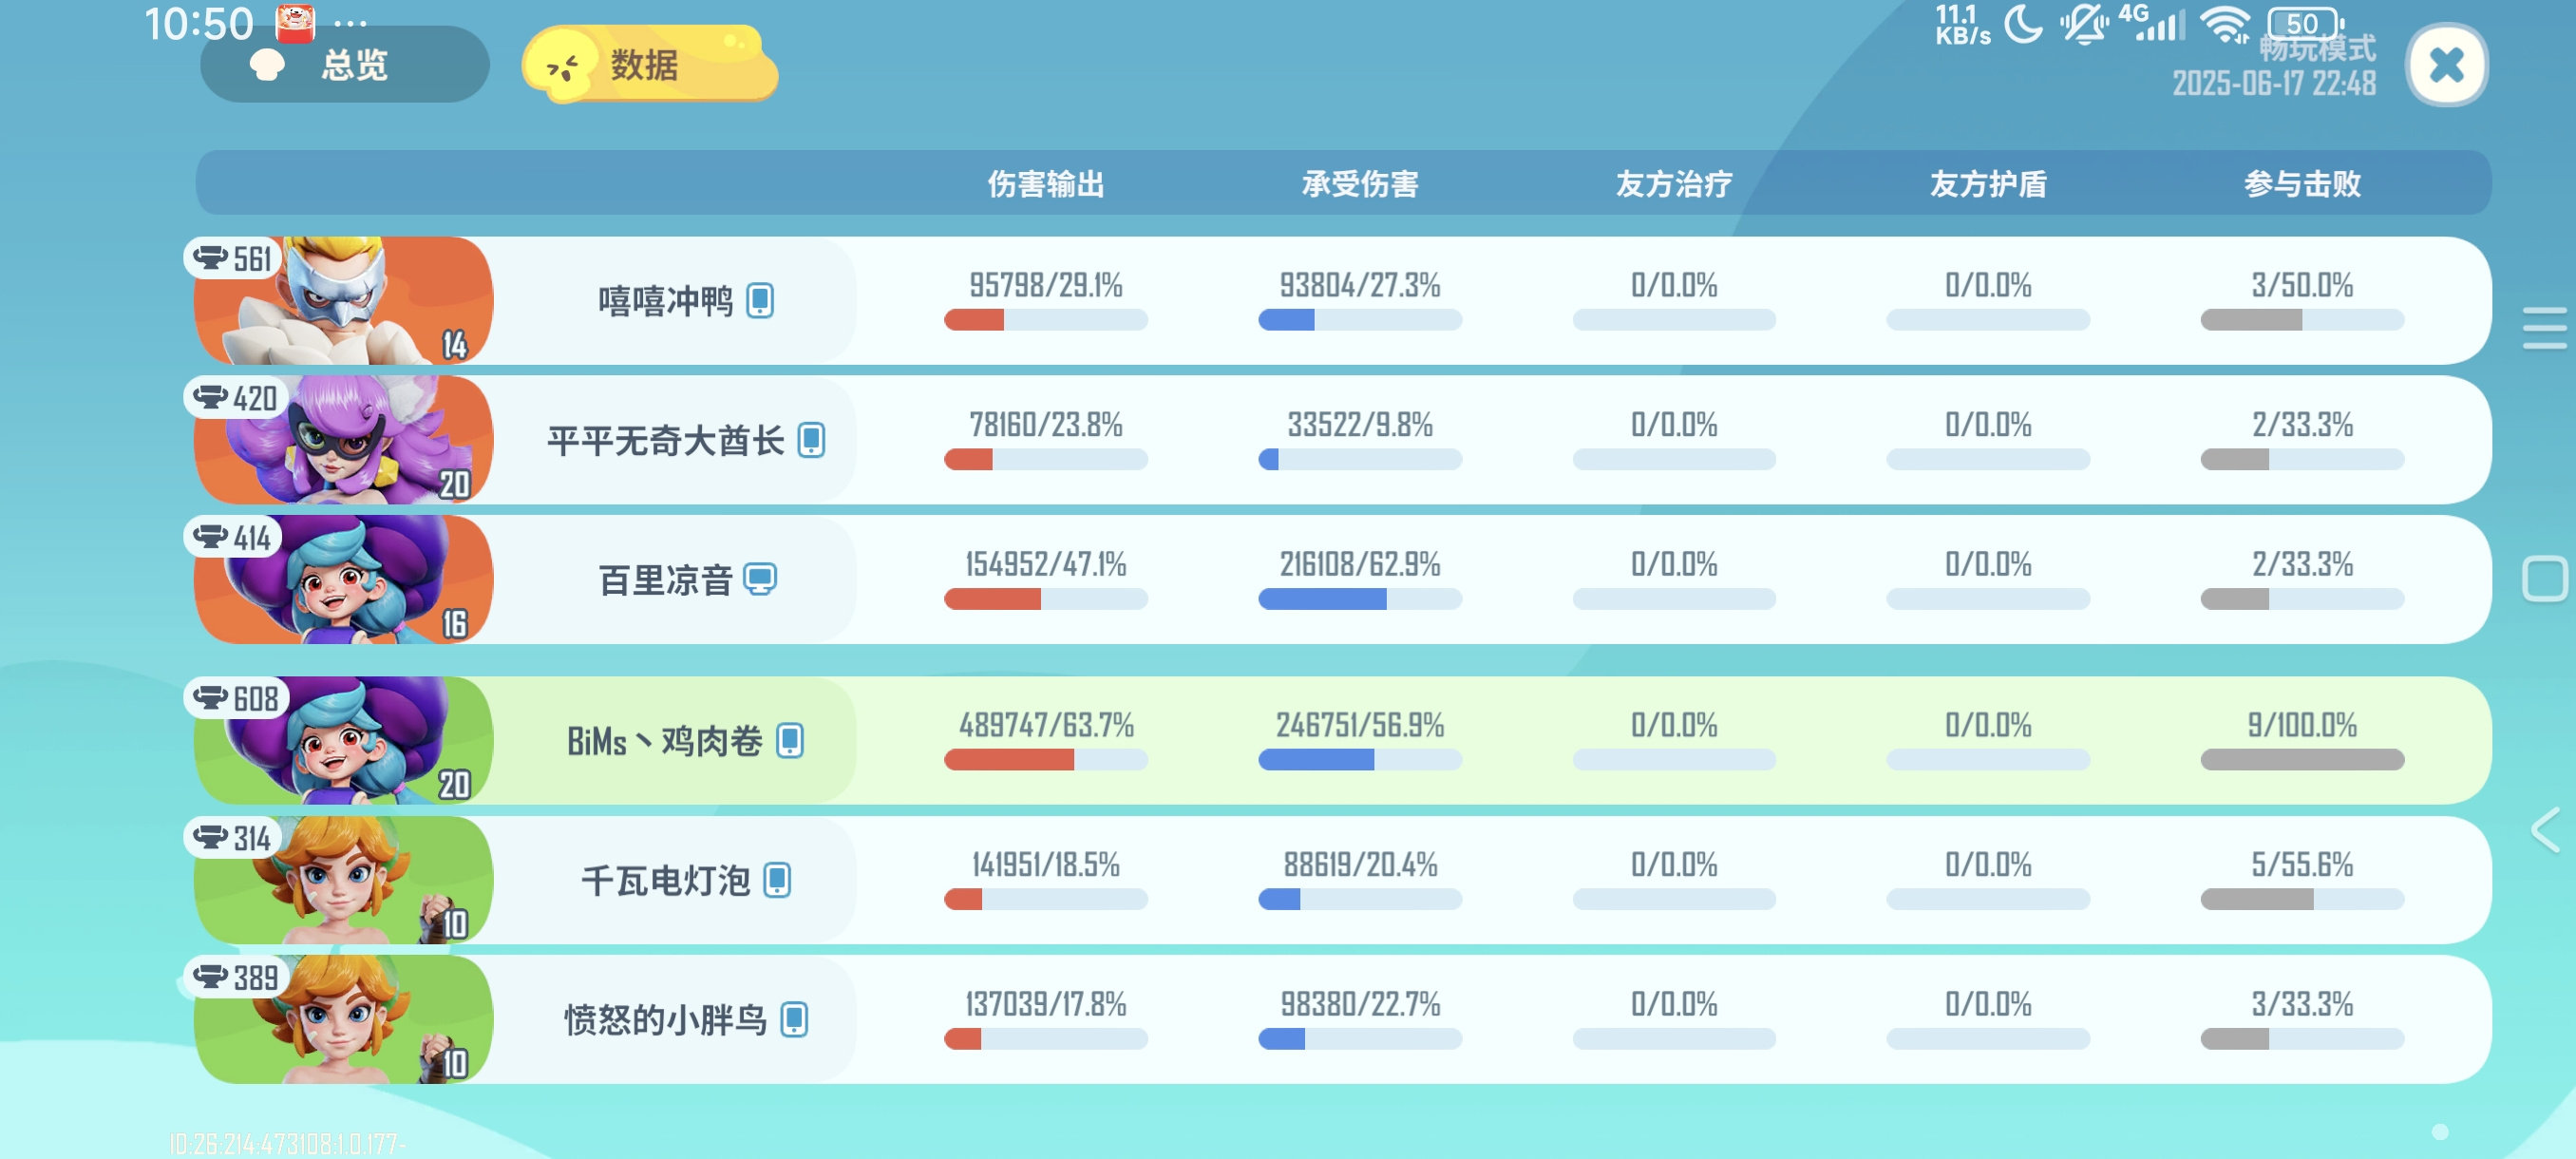Viewport: 2576px width, 1159px height.
Task: Tap the phone icon beside 嘻嘻冲鸭
Action: pyautogui.click(x=760, y=300)
